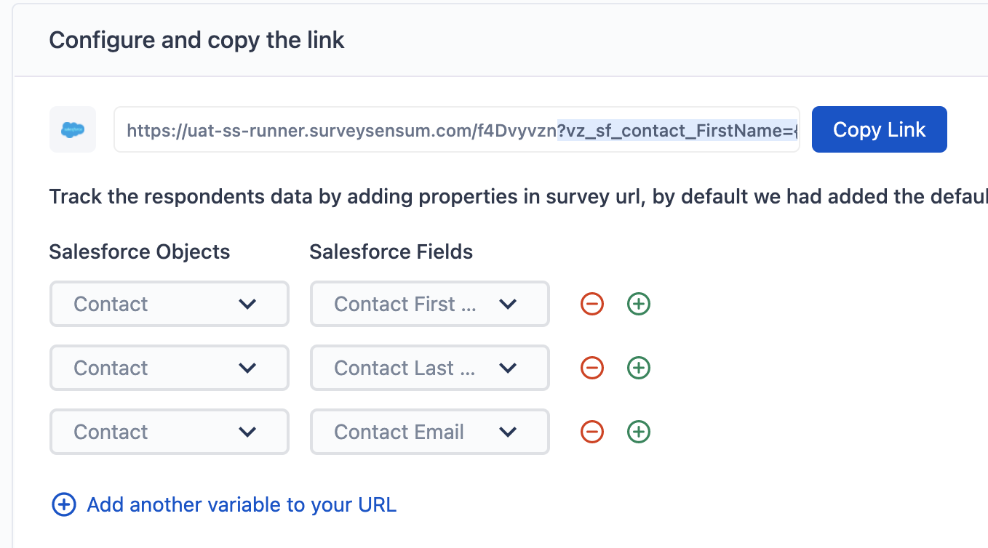
Task: Click inside the survey URL text field
Action: coord(457,129)
